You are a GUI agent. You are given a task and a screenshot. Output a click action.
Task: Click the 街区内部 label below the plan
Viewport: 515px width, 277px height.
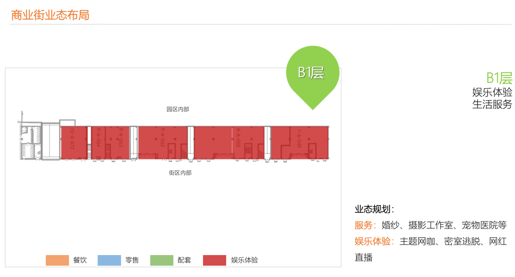click(x=180, y=173)
